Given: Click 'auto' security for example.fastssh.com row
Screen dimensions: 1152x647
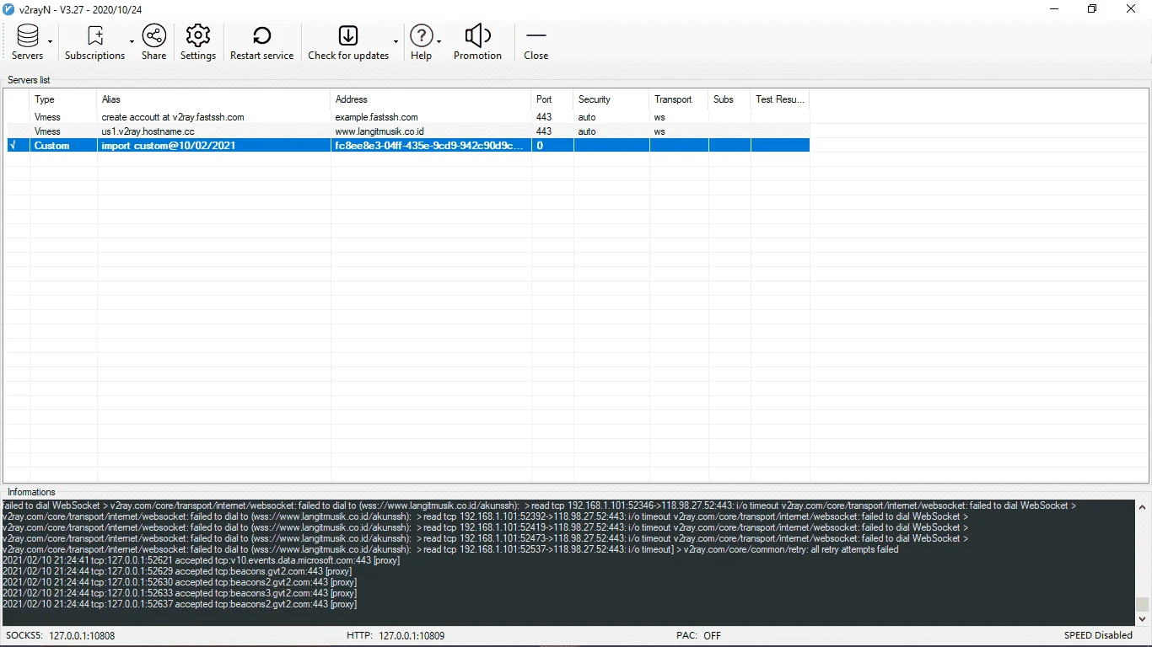Looking at the screenshot, I should click(x=587, y=117).
